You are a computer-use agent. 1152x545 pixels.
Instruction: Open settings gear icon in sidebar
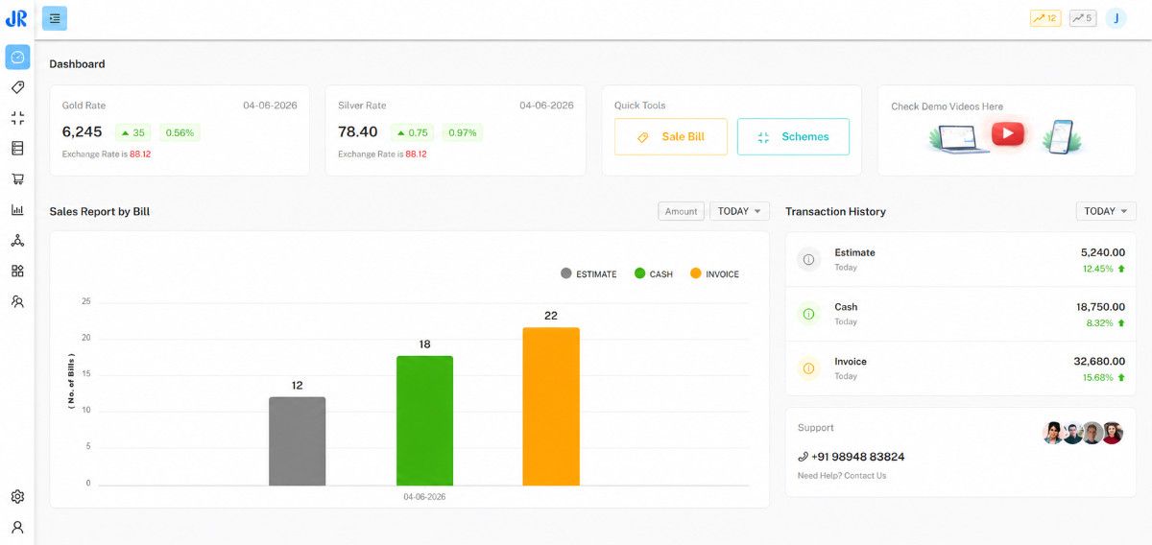click(x=17, y=497)
